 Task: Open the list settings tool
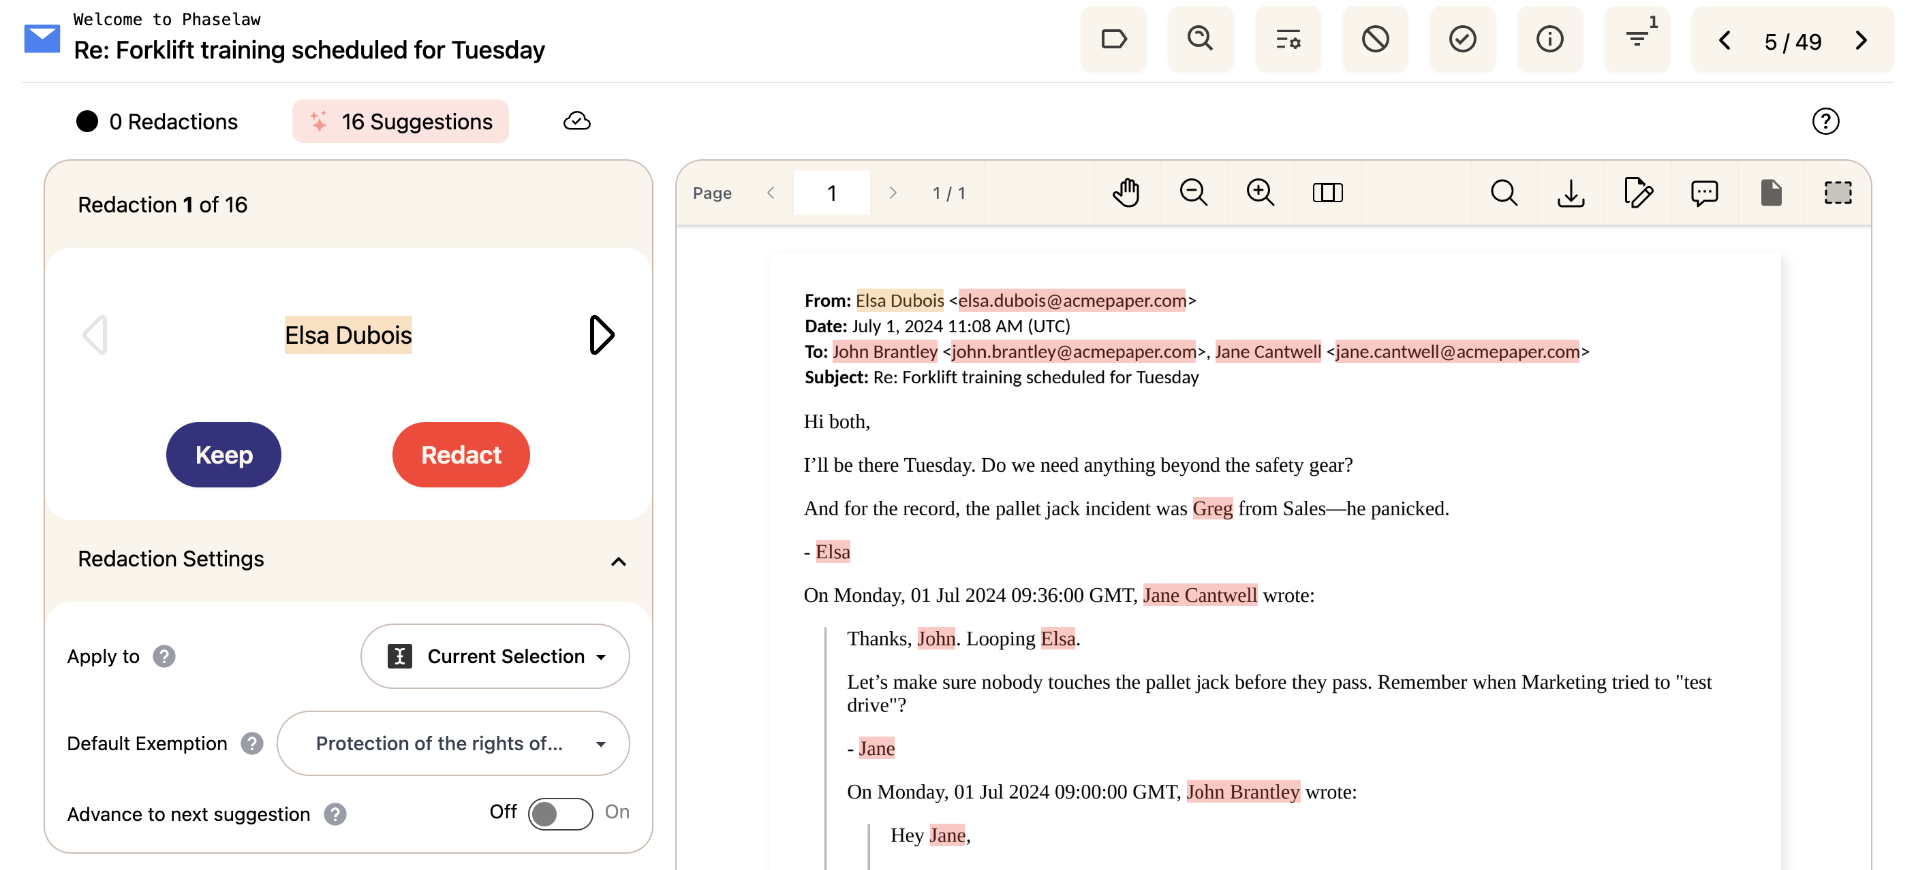tap(1288, 39)
